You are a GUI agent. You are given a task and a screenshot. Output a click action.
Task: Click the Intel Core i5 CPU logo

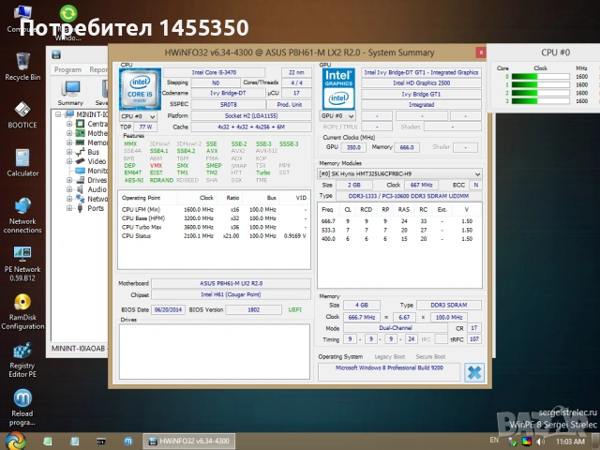pyautogui.click(x=140, y=89)
